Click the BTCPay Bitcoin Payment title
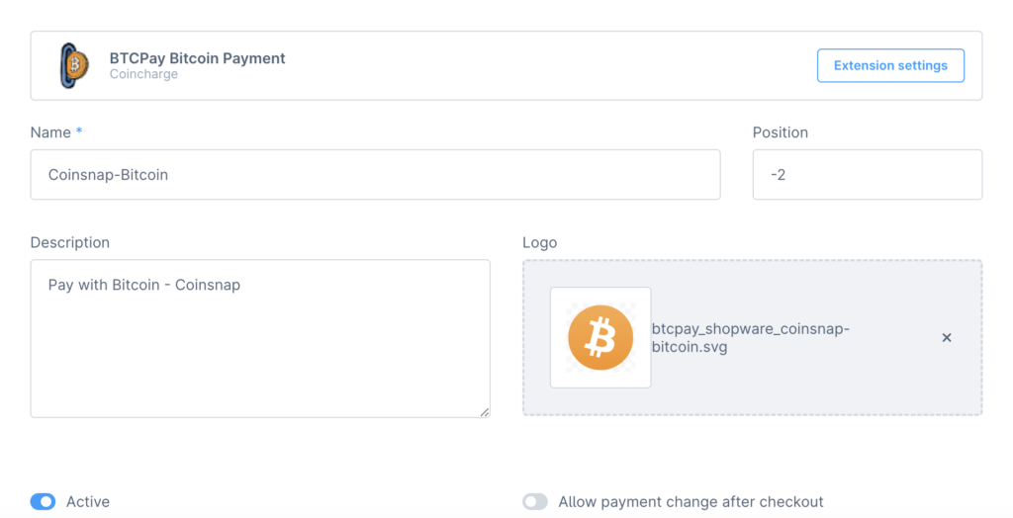Image resolution: width=1013 pixels, height=518 pixels. click(x=197, y=58)
